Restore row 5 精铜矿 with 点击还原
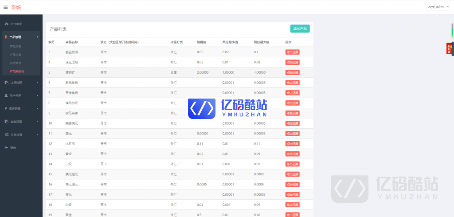The height and width of the screenshot is (217, 454). pos(293,72)
